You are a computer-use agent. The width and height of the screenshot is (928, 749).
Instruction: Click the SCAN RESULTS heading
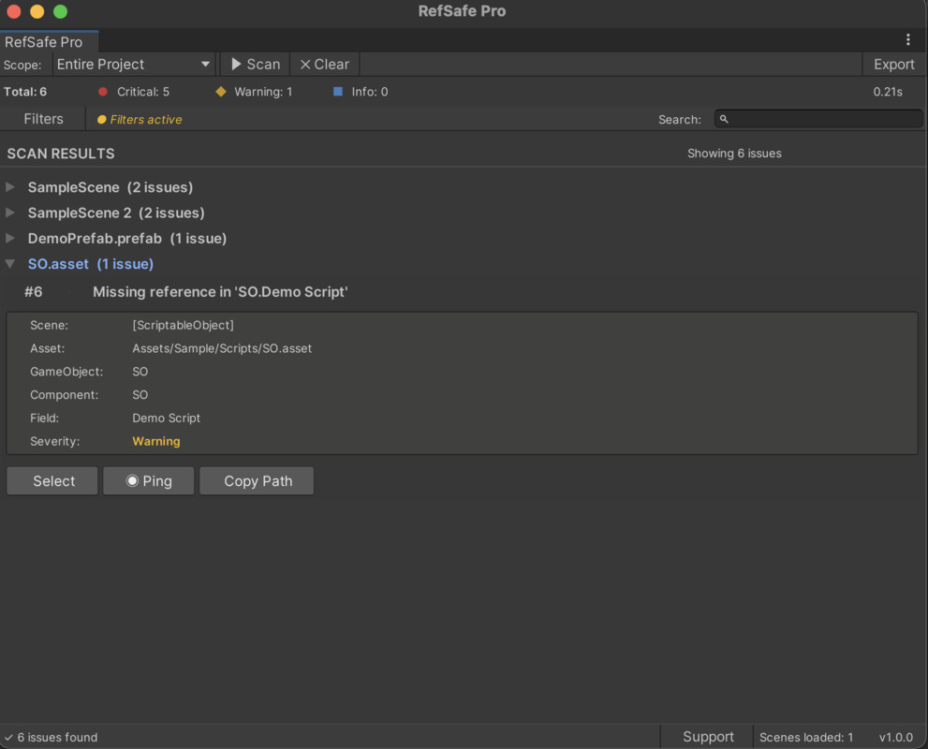61,154
